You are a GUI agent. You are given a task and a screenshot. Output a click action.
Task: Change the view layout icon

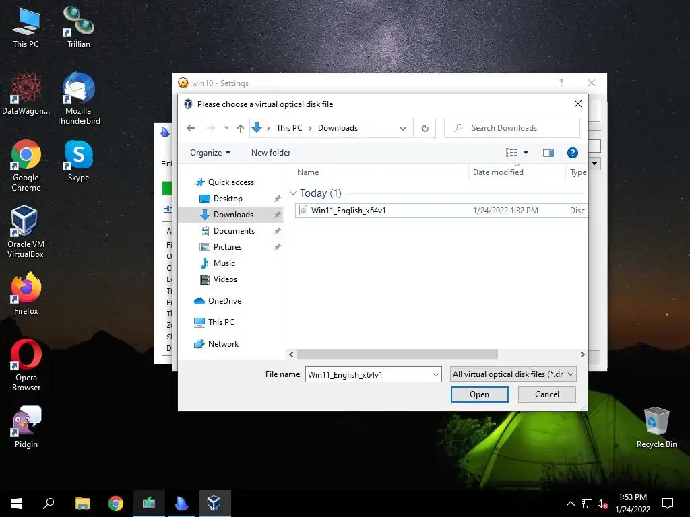511,153
